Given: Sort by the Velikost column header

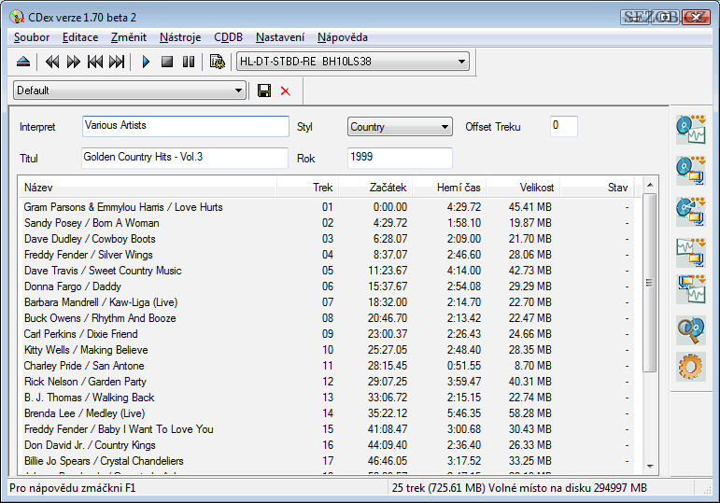Looking at the screenshot, I should (523, 188).
